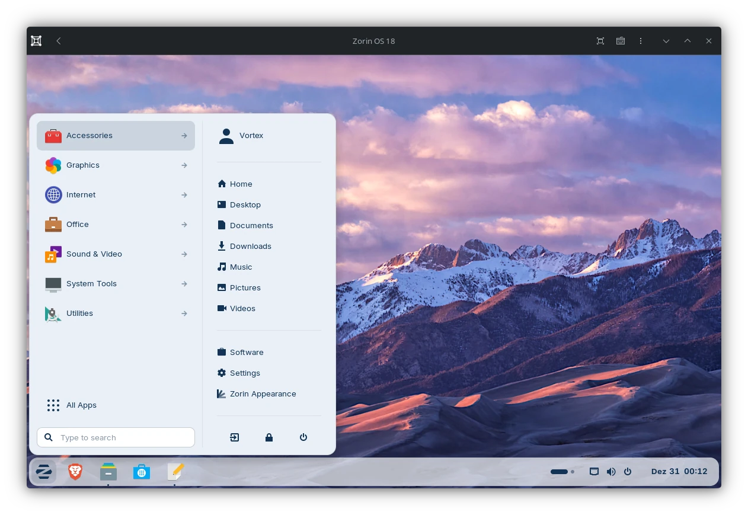Click the All Apps button
The image size is (748, 515).
(x=81, y=405)
